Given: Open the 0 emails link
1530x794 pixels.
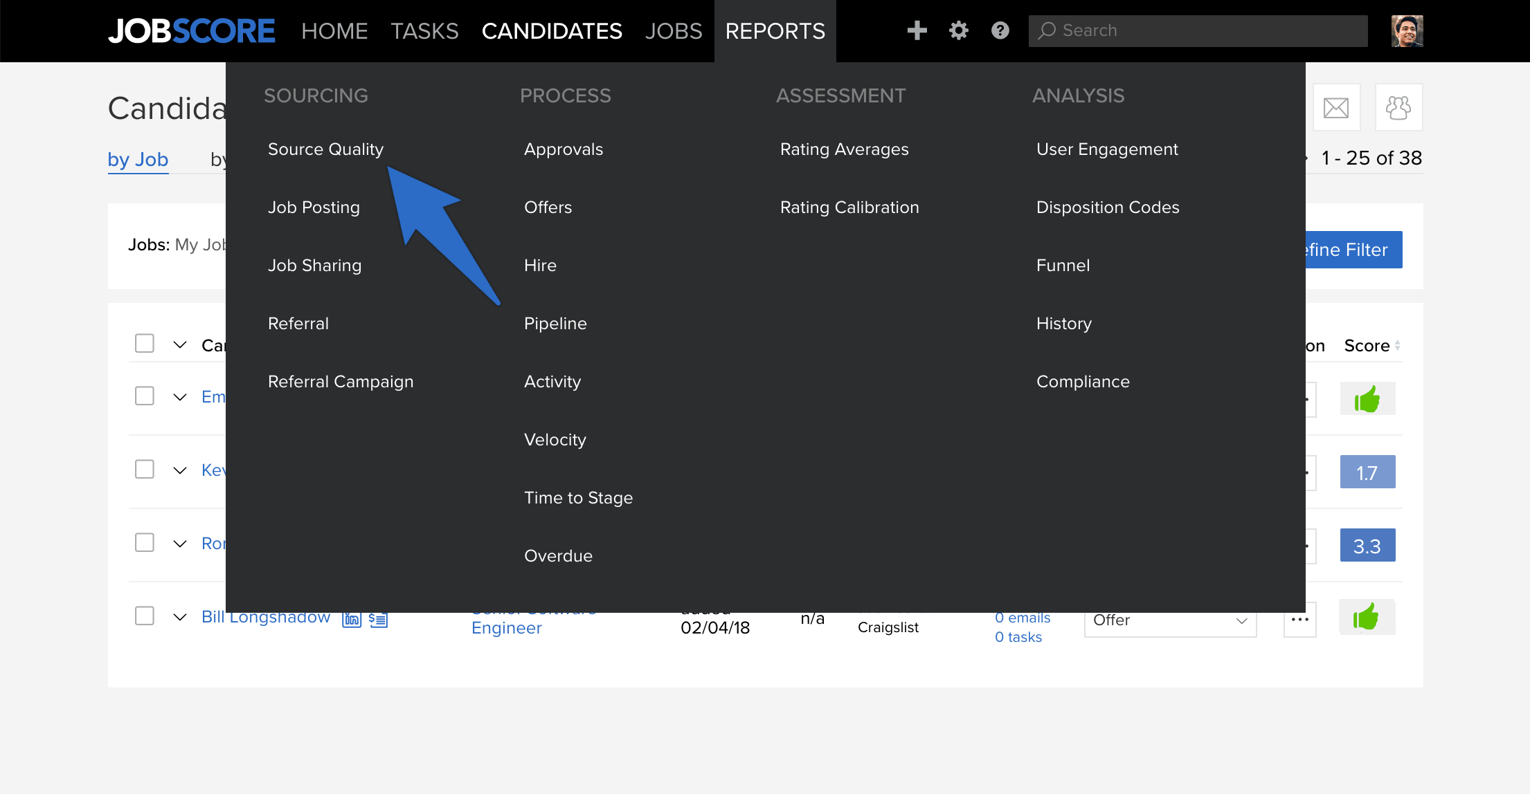Looking at the screenshot, I should click(1023, 618).
